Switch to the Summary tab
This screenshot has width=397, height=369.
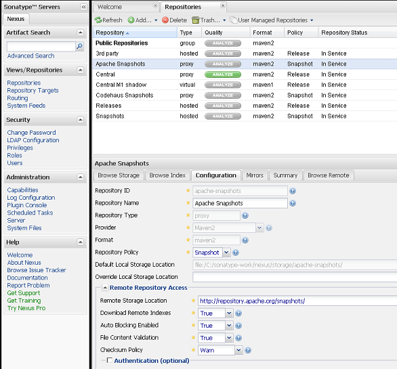pyautogui.click(x=285, y=175)
